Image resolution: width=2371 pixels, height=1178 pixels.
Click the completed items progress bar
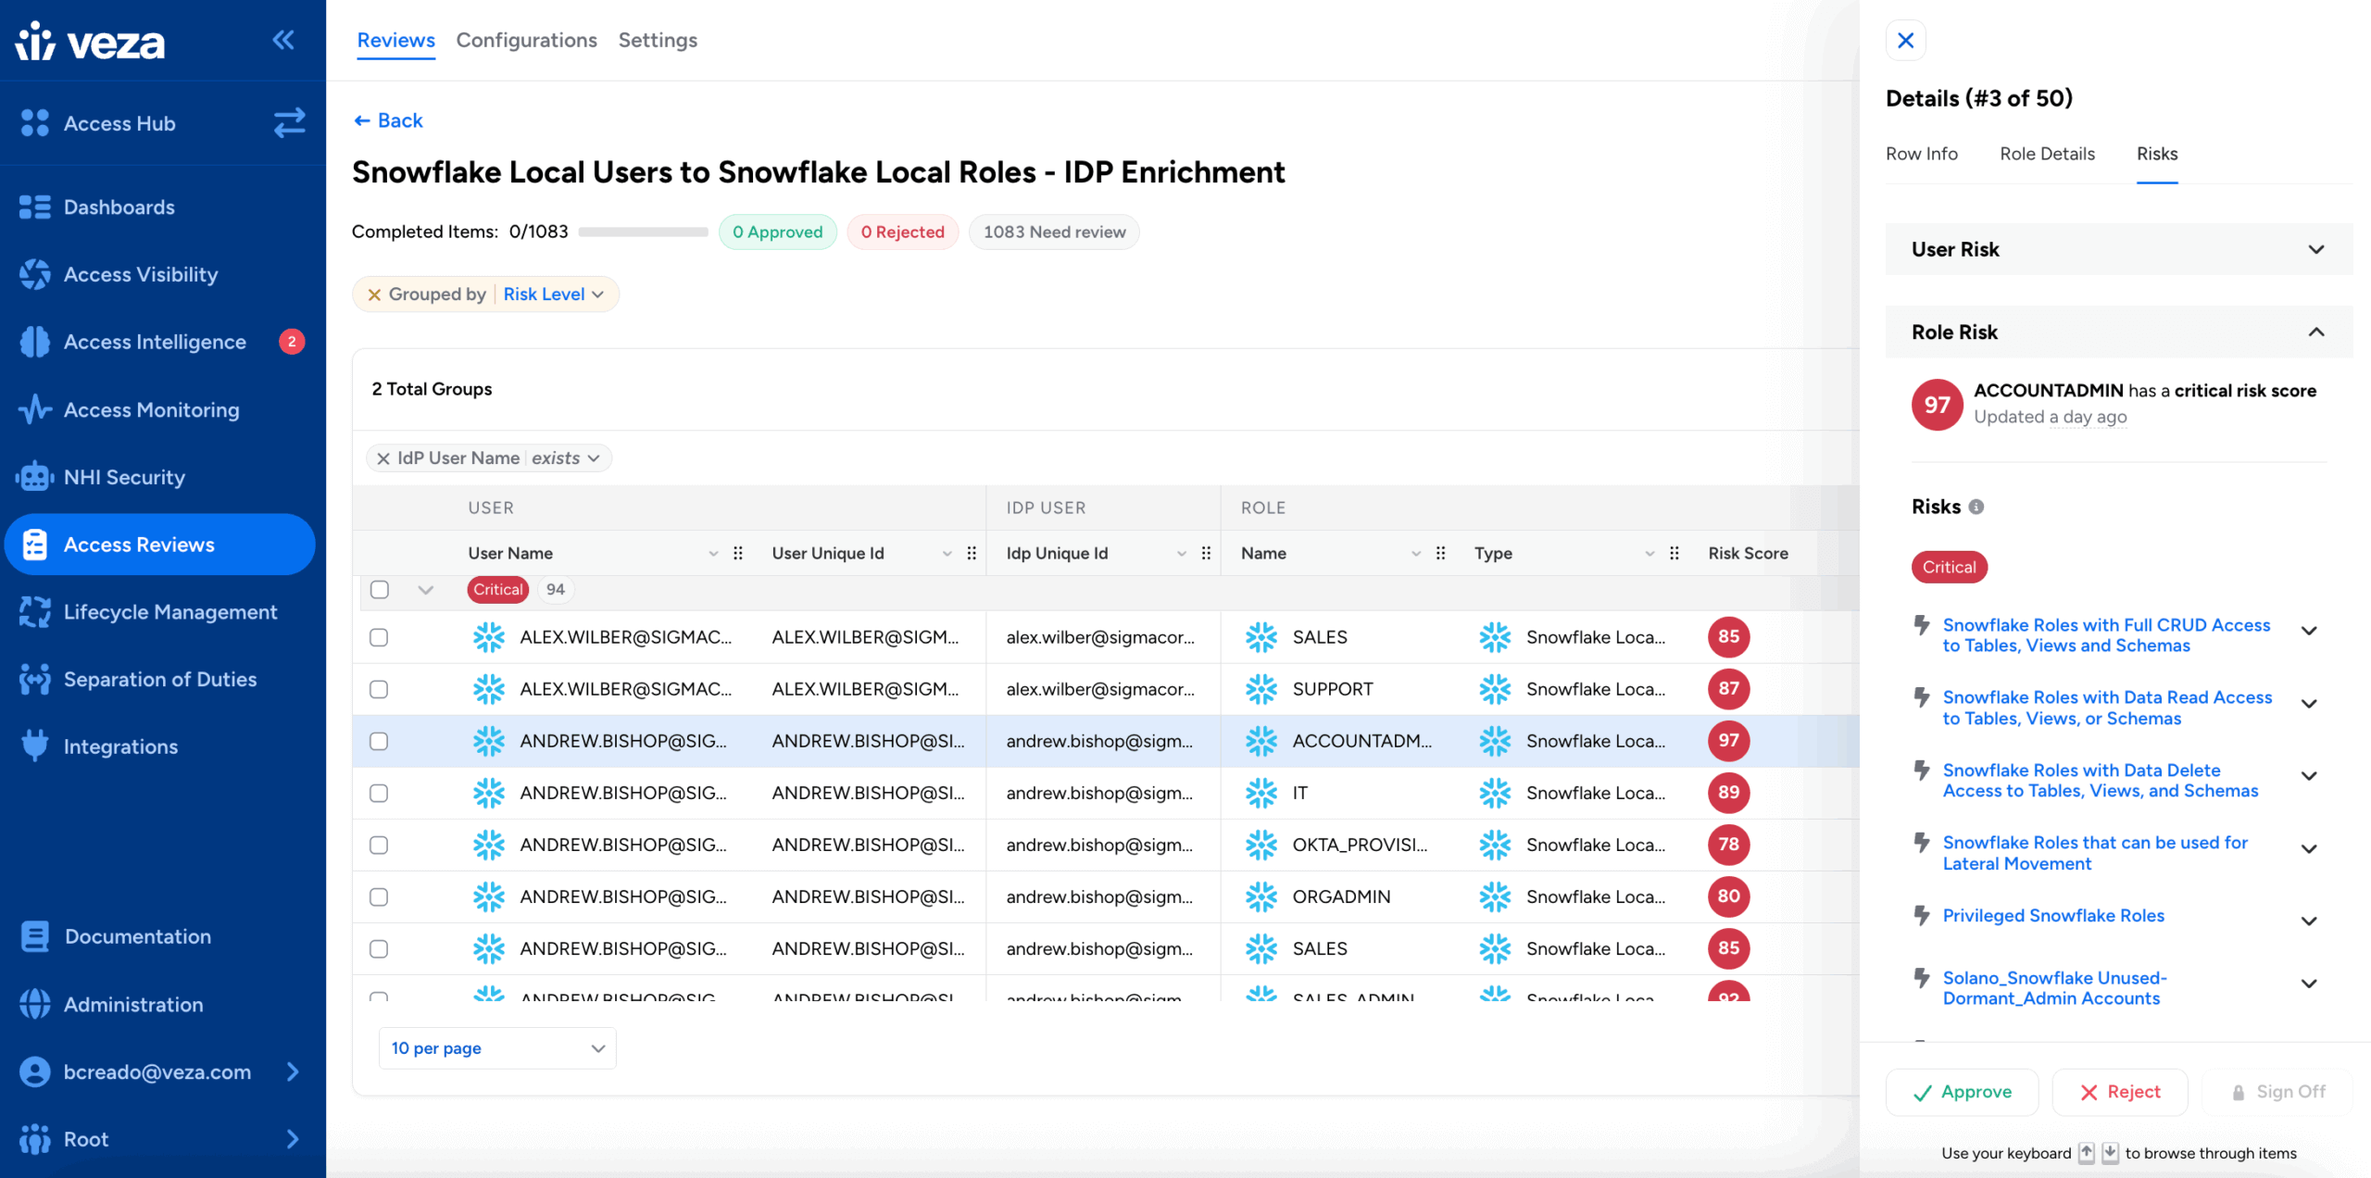click(643, 232)
